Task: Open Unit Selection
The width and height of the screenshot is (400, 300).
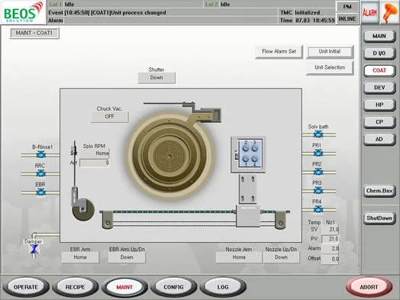Action: pyautogui.click(x=330, y=68)
